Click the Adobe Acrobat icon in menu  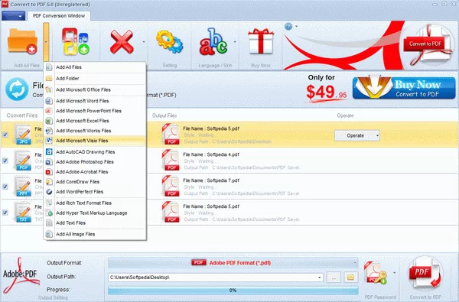tap(49, 172)
